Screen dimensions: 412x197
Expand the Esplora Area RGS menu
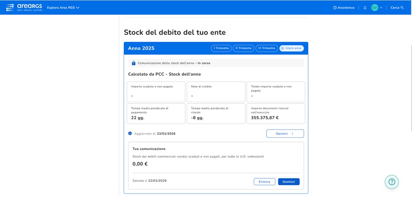pos(63,8)
